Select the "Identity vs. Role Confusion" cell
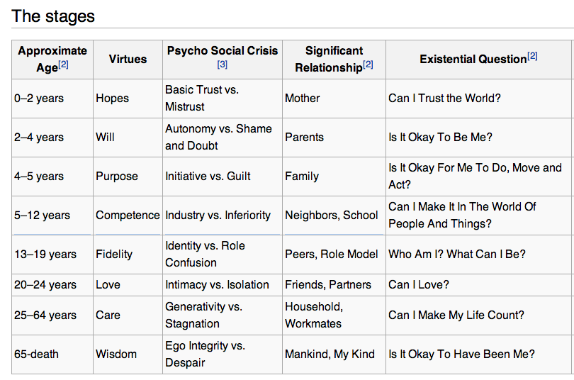Image resolution: width=574 pixels, height=380 pixels. point(205,254)
